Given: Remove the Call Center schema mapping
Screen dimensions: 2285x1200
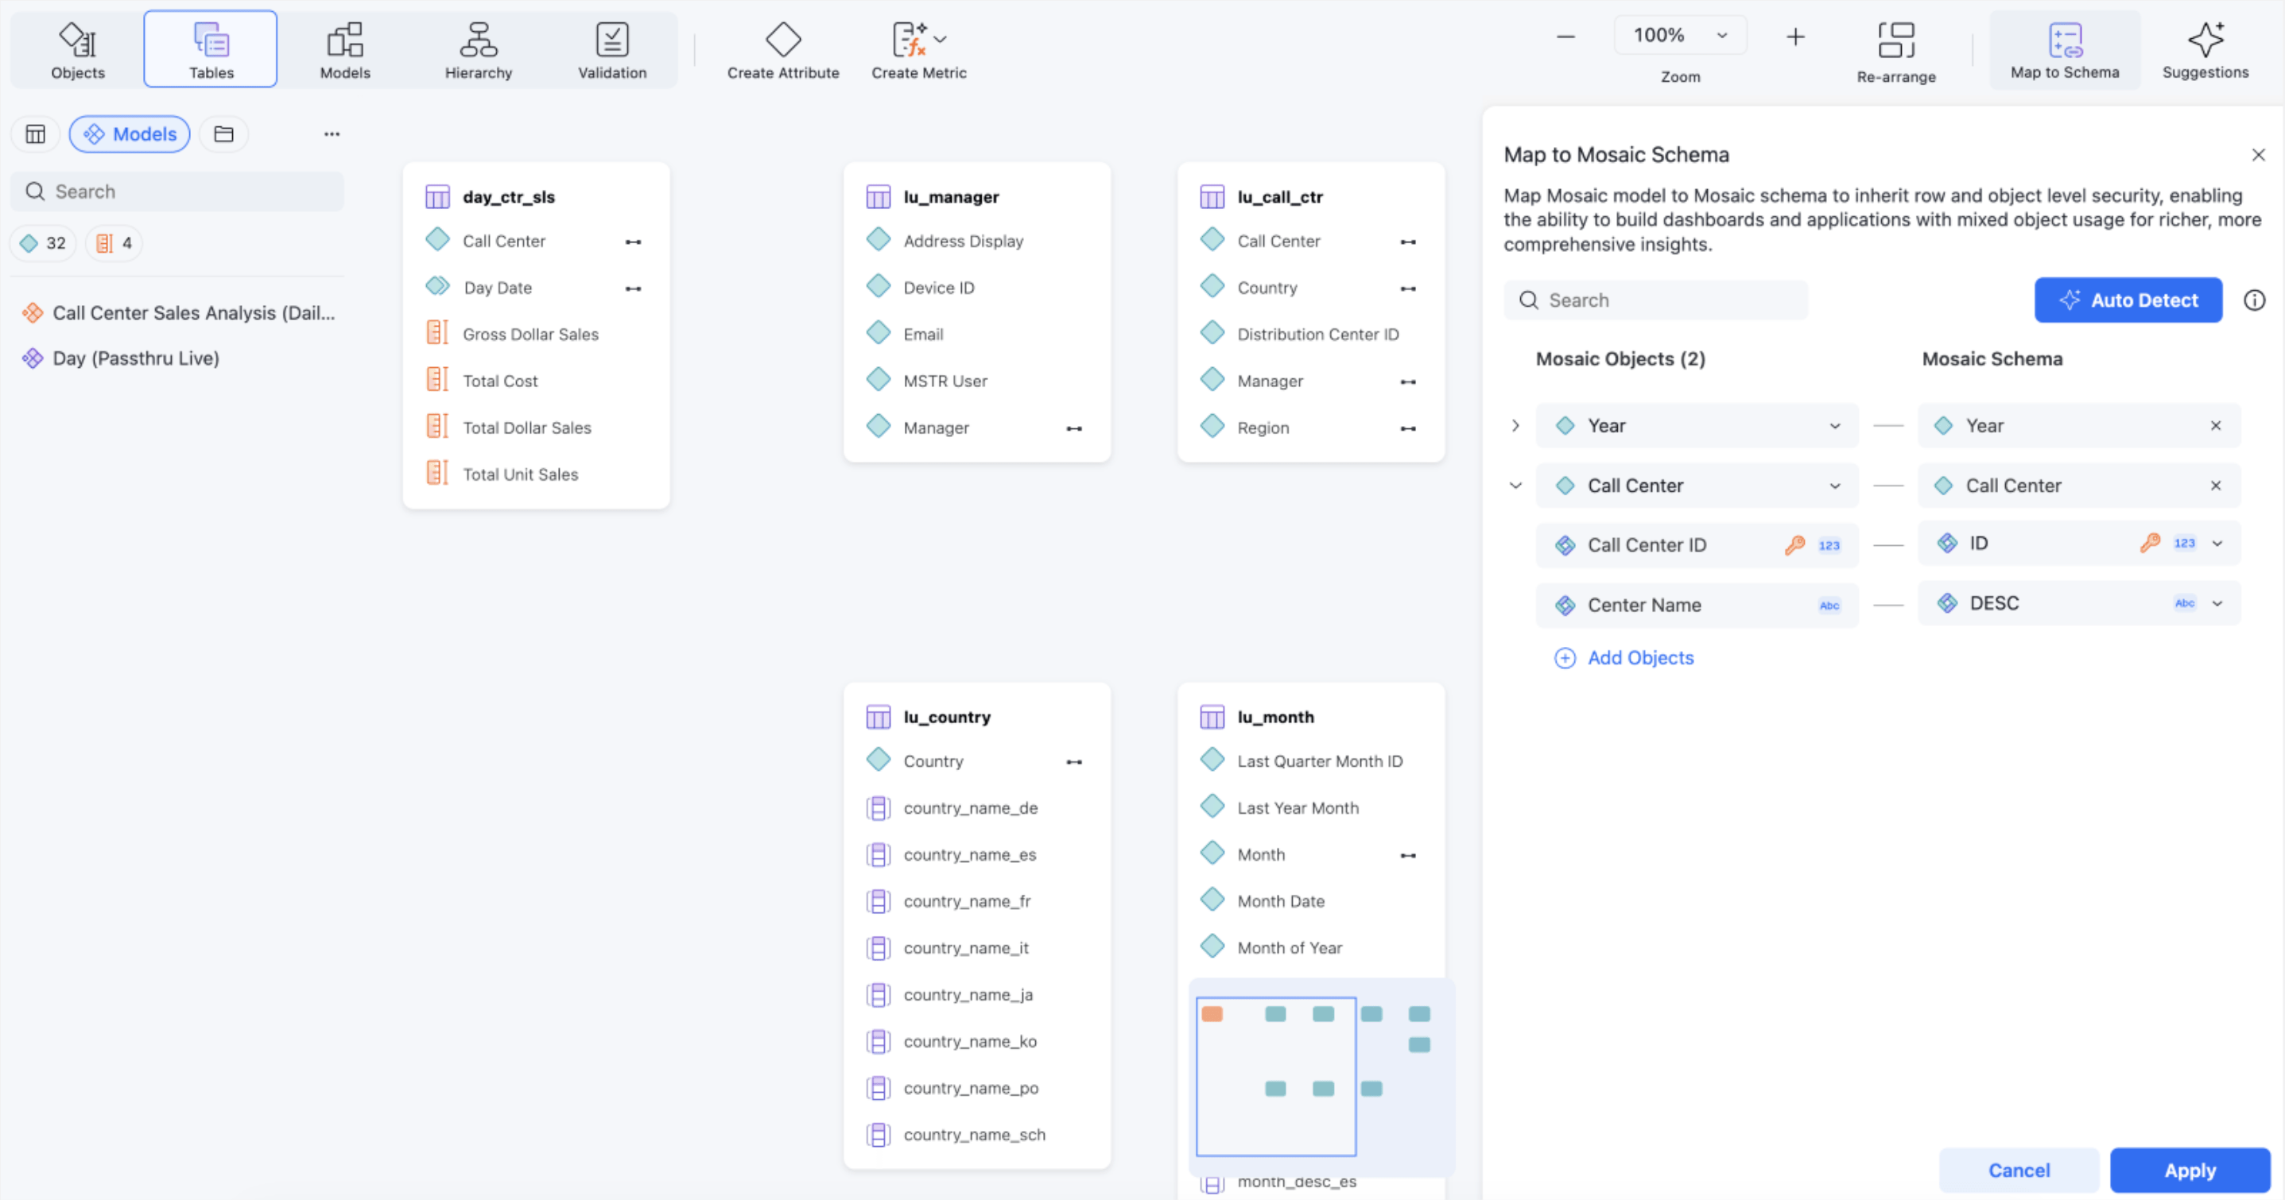Looking at the screenshot, I should point(2216,486).
